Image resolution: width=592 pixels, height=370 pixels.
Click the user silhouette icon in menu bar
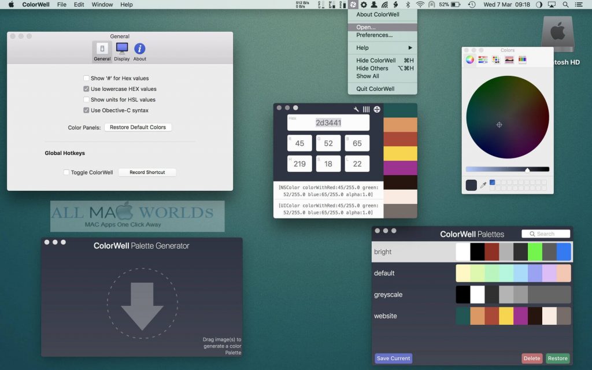pyautogui.click(x=374, y=5)
